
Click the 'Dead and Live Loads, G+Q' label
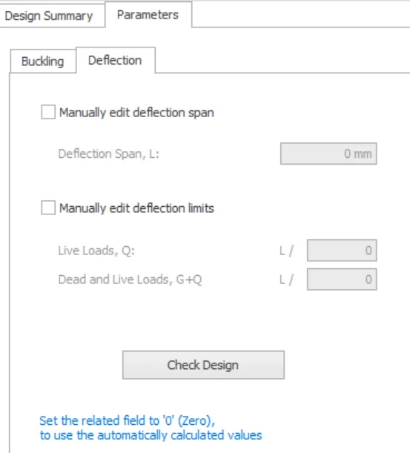[130, 280]
